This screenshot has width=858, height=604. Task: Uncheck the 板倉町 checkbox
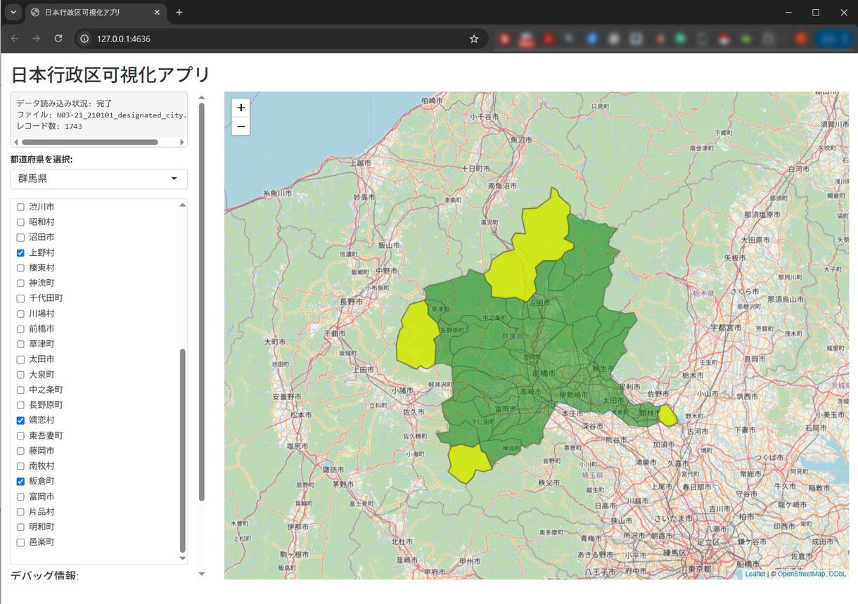click(x=20, y=482)
